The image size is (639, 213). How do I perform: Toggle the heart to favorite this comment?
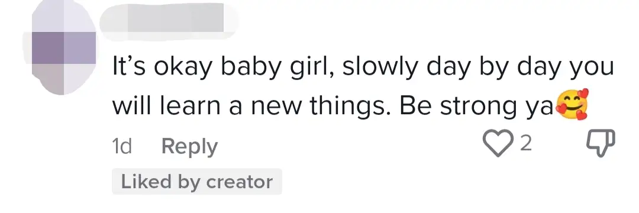coord(498,143)
